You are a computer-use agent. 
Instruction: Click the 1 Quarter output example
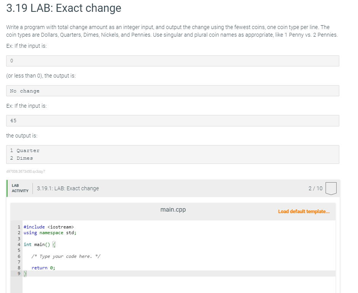tap(24, 150)
